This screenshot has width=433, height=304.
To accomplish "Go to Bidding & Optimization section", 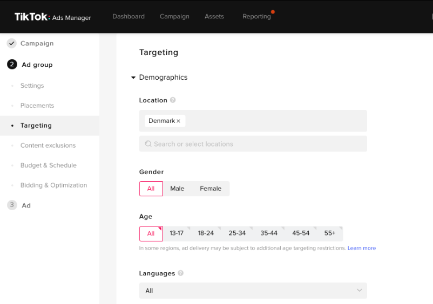I will 54,185.
